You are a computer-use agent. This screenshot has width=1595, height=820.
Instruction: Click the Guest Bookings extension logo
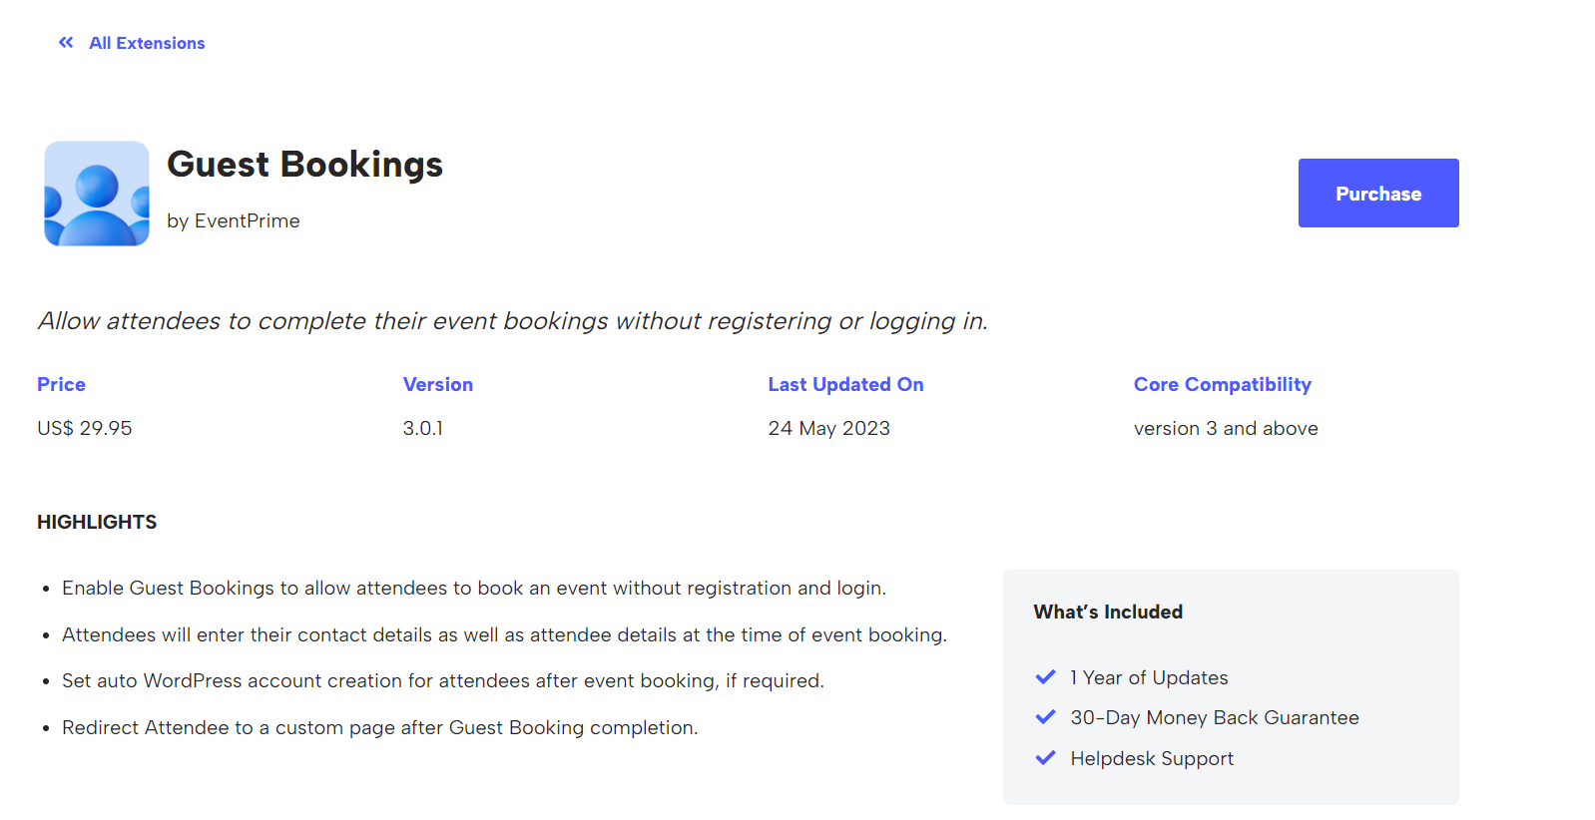point(97,194)
